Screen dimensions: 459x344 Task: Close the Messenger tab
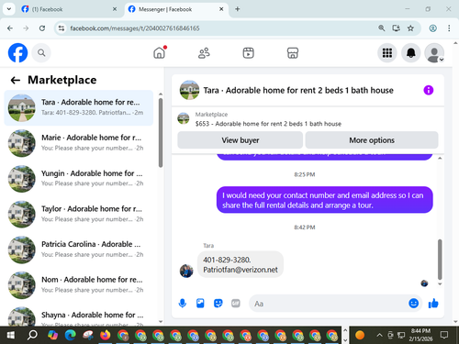click(x=221, y=9)
